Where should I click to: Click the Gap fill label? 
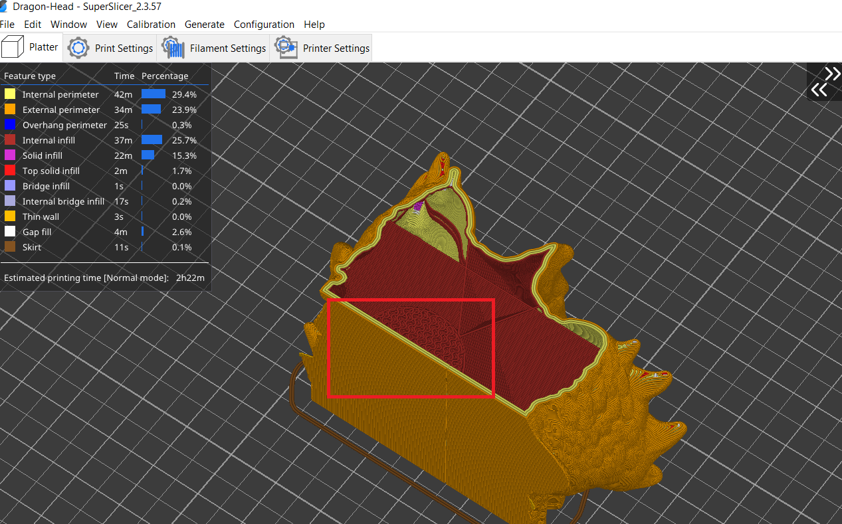click(37, 232)
